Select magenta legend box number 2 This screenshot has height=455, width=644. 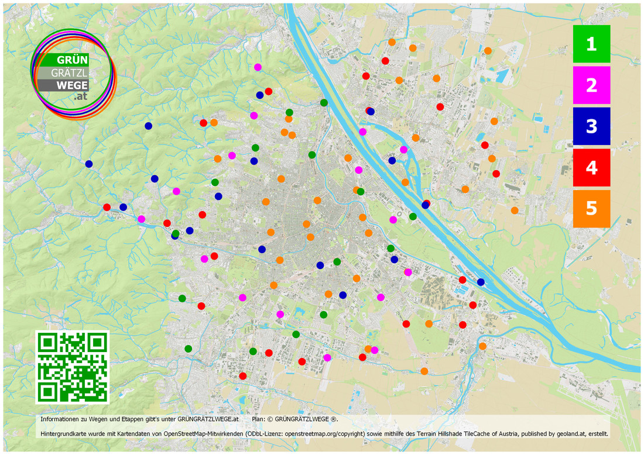[x=591, y=85]
